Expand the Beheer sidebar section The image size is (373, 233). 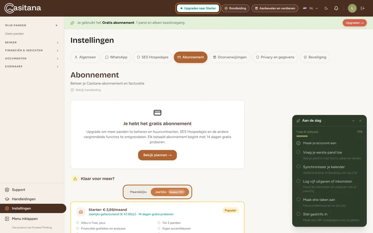(32, 42)
